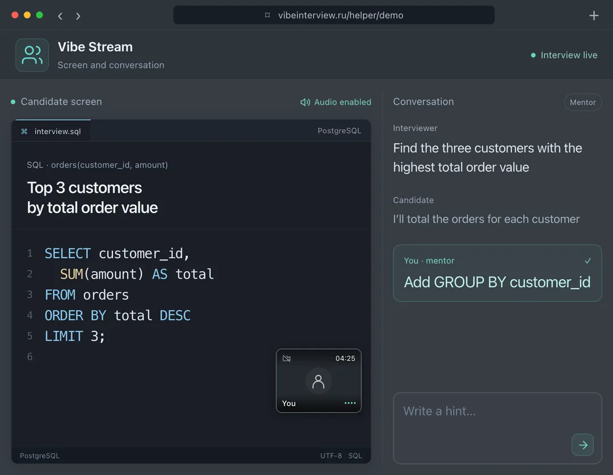Click the 'FROM orders' code line
Screen dimensions: 613x475
(x=86, y=295)
